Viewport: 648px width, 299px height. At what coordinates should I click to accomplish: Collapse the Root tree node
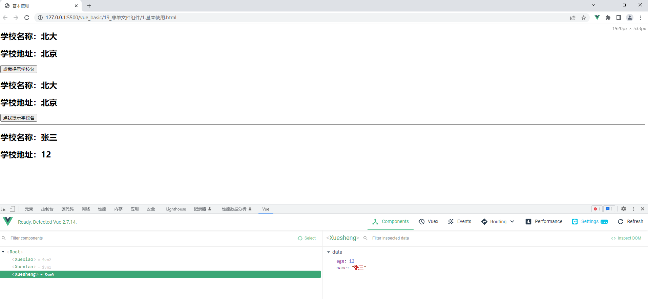pos(3,252)
